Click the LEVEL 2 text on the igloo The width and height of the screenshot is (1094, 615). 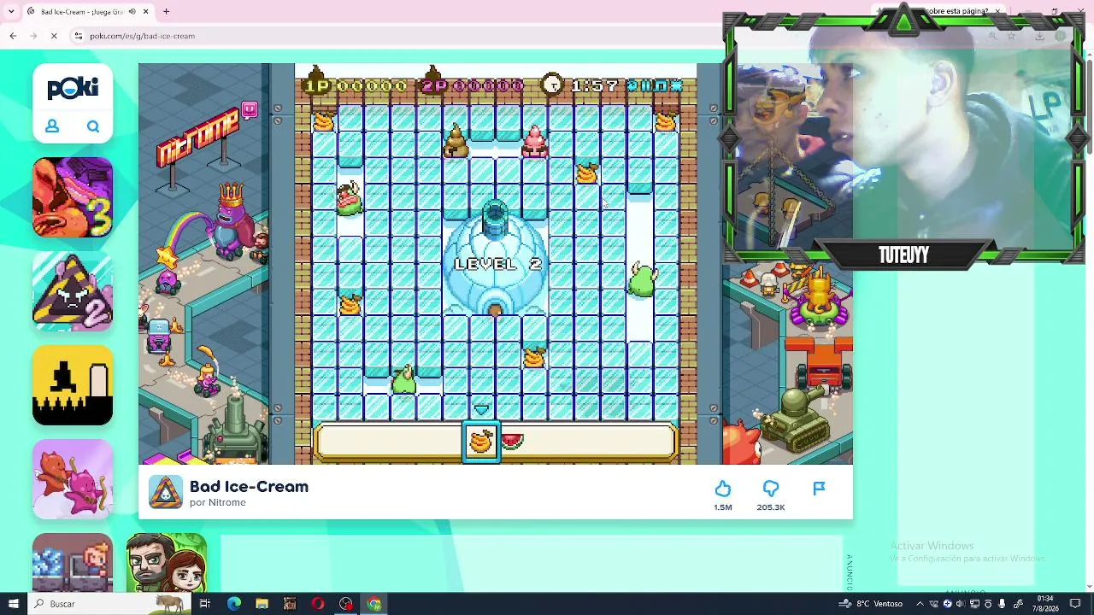tap(498, 264)
